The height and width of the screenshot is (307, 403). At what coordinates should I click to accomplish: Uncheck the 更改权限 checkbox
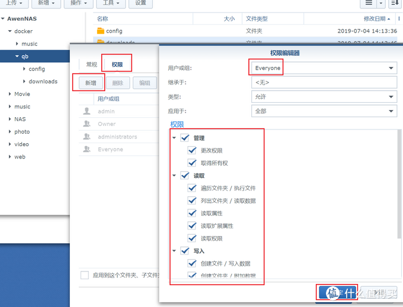(x=191, y=150)
